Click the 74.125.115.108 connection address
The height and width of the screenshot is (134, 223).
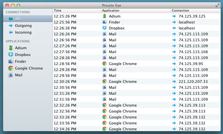point(193,52)
